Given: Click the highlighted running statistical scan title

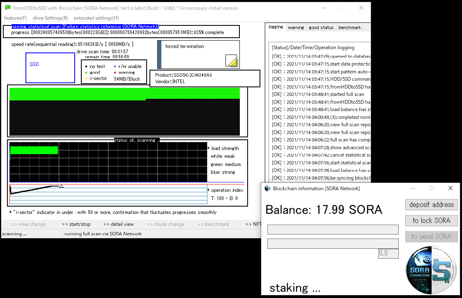Looking at the screenshot, I should [x=85, y=26].
